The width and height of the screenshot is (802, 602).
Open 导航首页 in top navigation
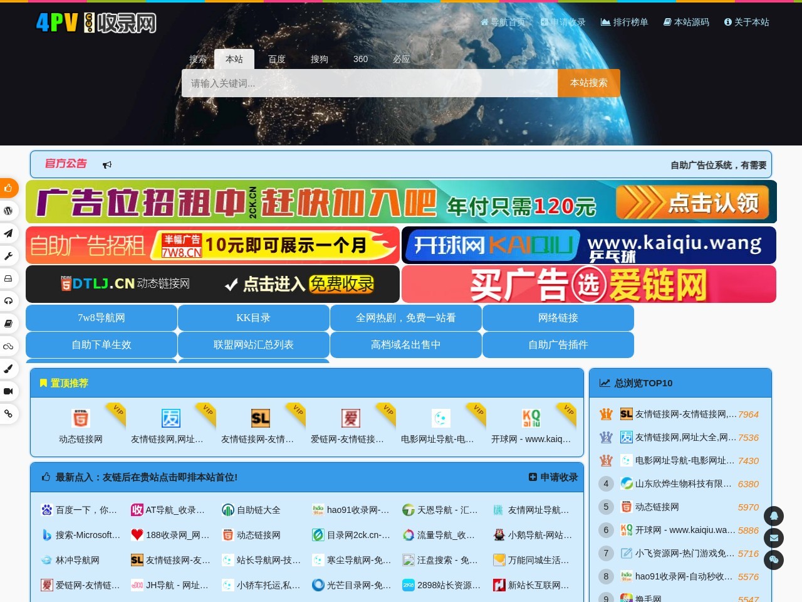(x=503, y=22)
